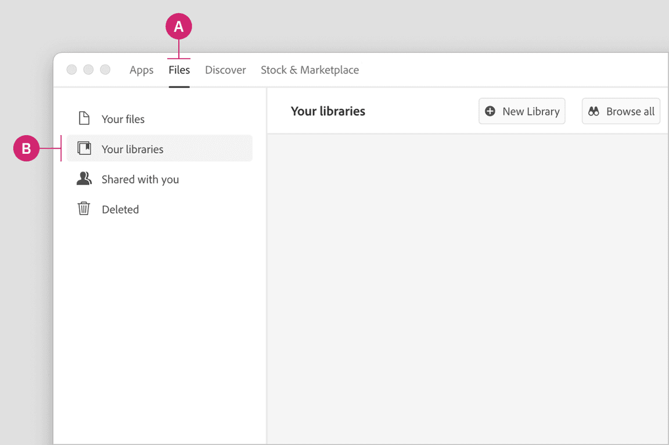
Task: Select the Files tab
Action: pyautogui.click(x=179, y=70)
